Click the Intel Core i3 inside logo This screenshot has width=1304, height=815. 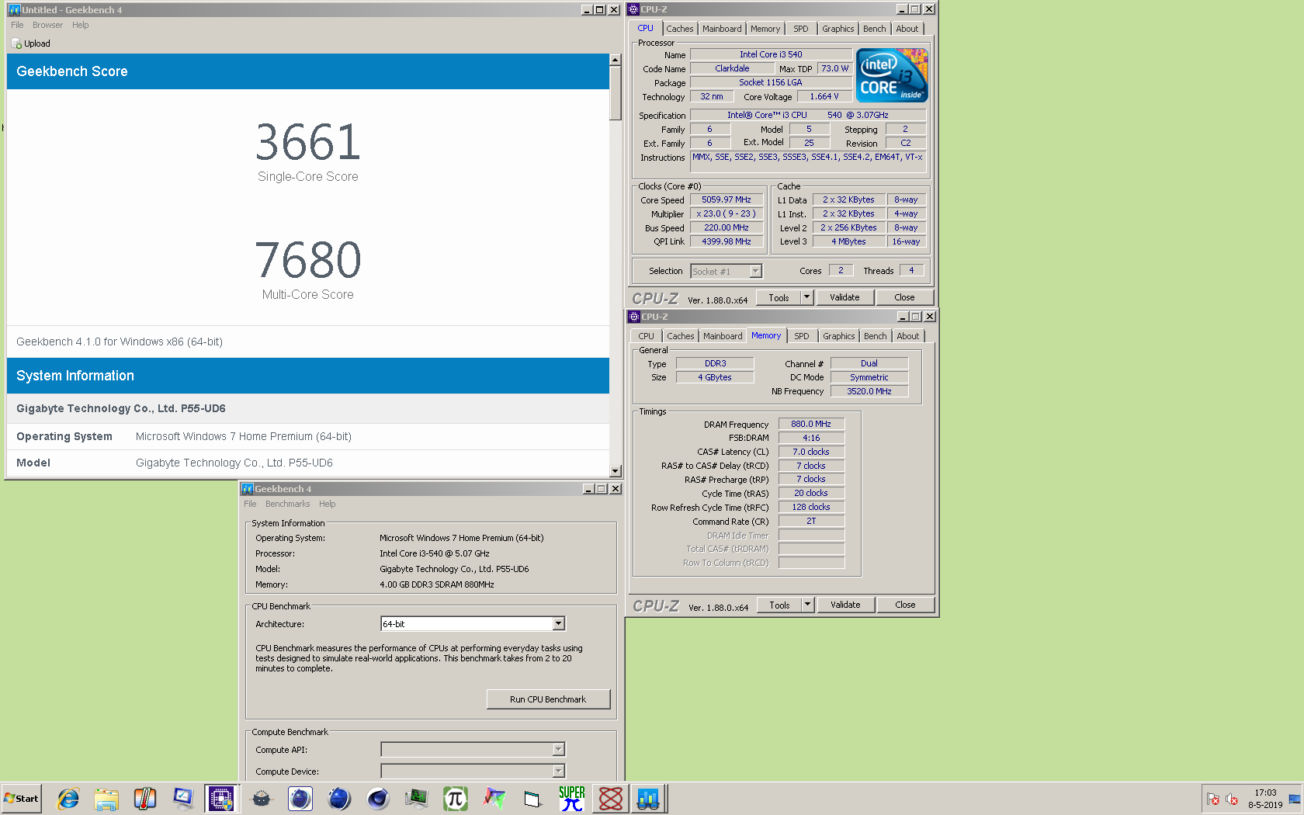click(892, 75)
